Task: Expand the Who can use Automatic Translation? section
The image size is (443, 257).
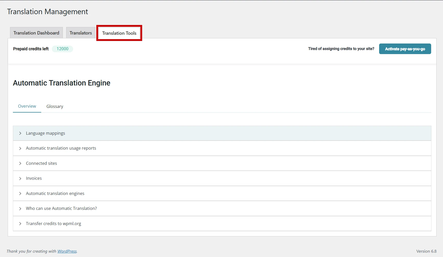Action: [x=61, y=209]
